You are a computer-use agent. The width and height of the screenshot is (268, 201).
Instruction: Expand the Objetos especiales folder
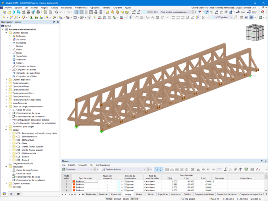click(x=6, y=80)
